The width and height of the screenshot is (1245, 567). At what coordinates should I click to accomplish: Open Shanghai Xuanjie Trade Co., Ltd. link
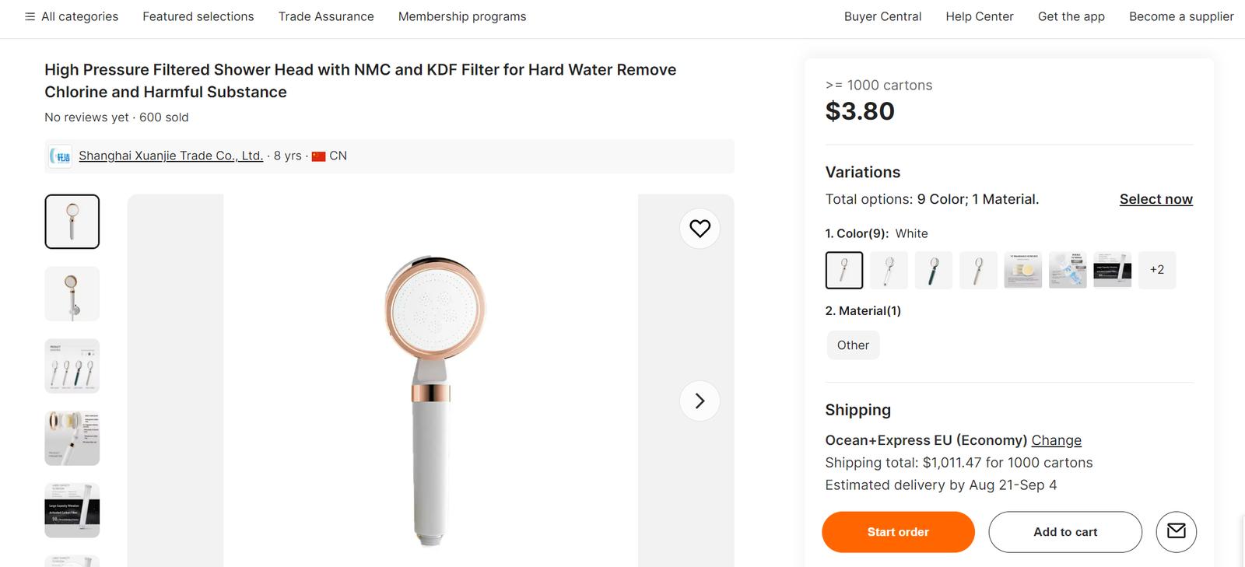[170, 156]
